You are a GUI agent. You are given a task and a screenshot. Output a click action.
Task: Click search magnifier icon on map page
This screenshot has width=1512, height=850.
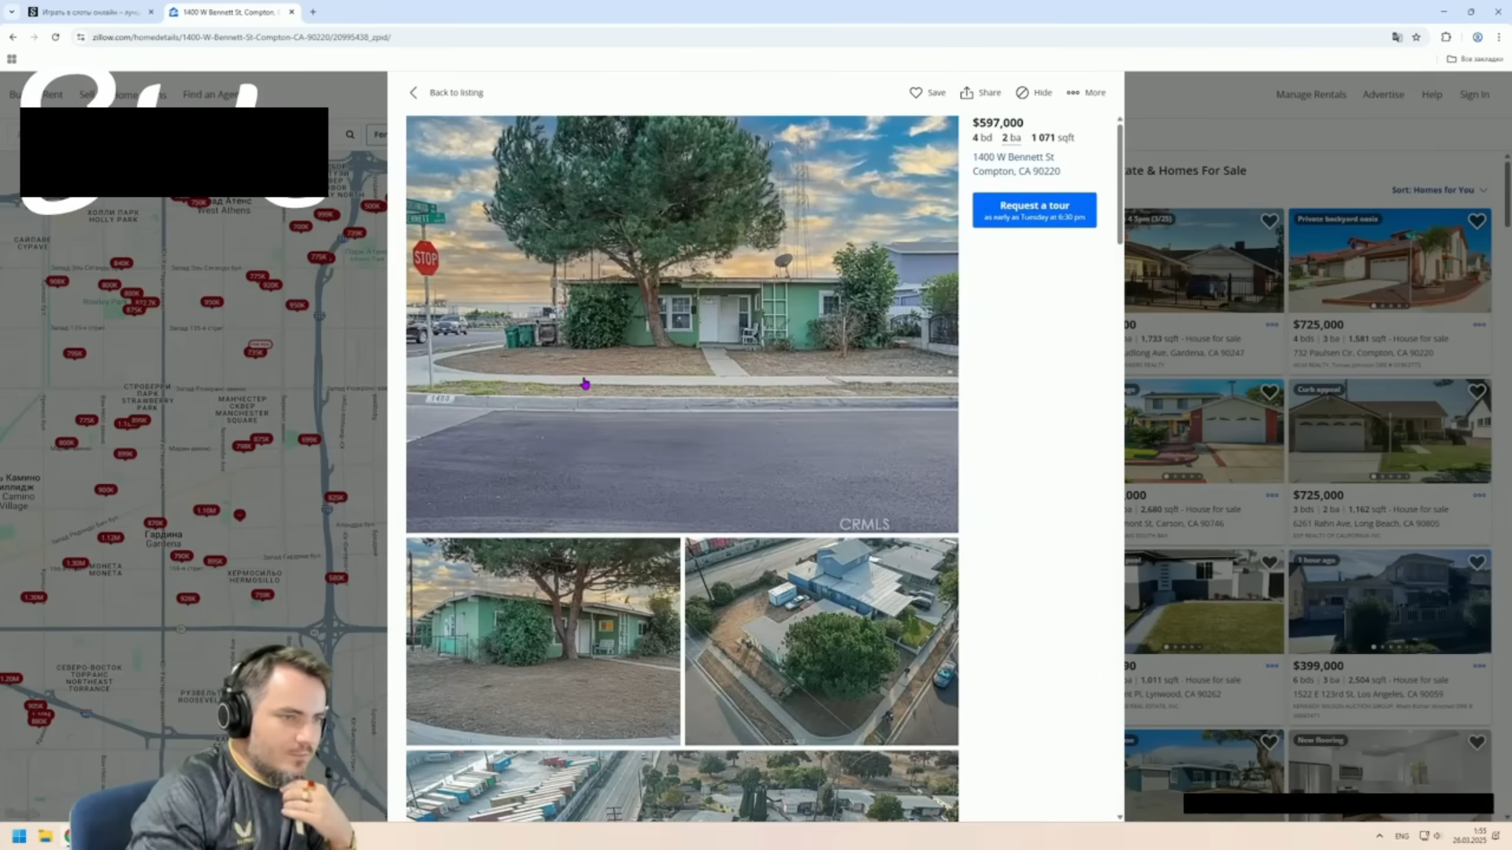tap(350, 135)
